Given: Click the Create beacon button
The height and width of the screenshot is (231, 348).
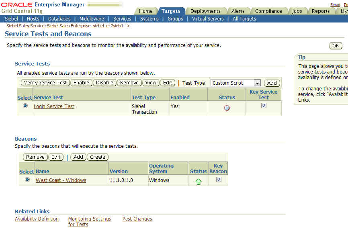Looking at the screenshot, I should click(97, 157).
